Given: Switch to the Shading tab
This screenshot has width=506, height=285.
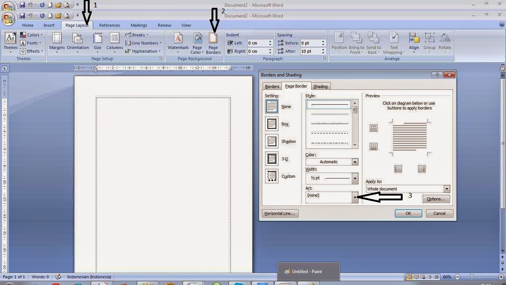Looking at the screenshot, I should tap(320, 86).
